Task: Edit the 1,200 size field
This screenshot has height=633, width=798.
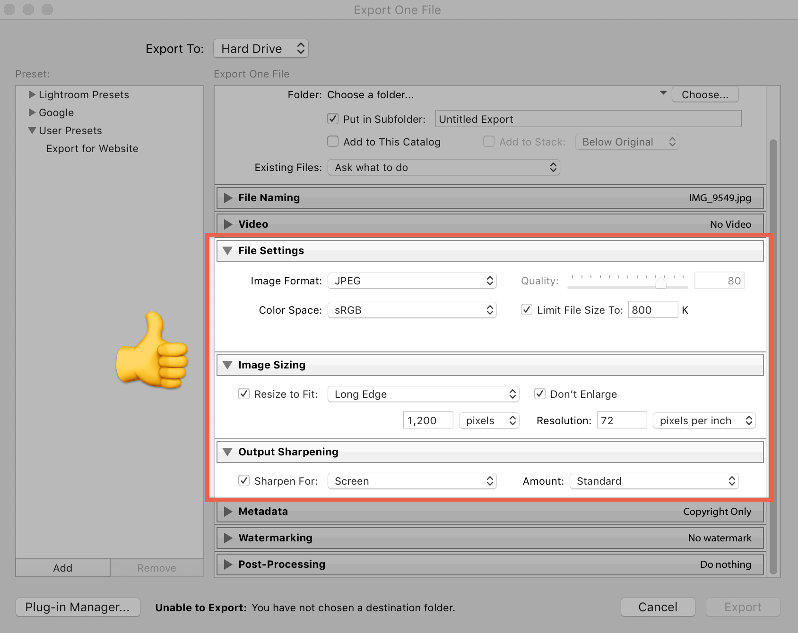Action: pyautogui.click(x=428, y=420)
